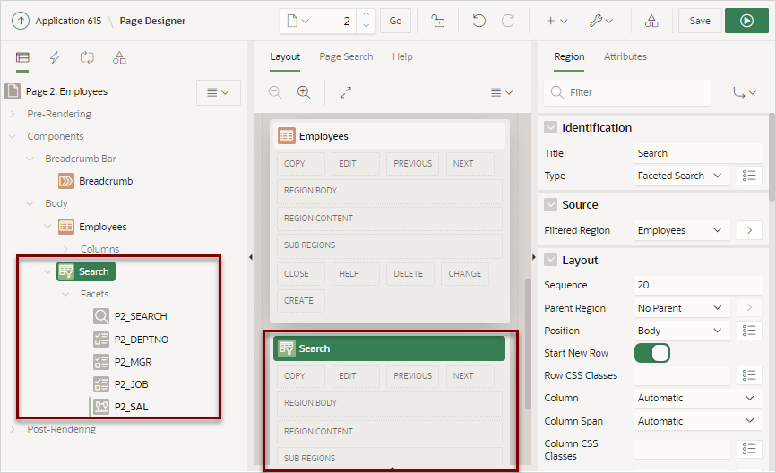Switch to the Rendering tree tab icon
The image size is (776, 473).
coord(22,57)
